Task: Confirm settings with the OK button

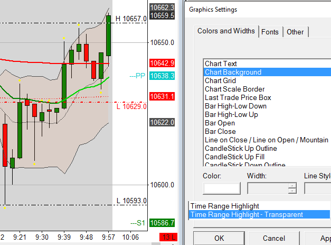Action: [x=219, y=238]
